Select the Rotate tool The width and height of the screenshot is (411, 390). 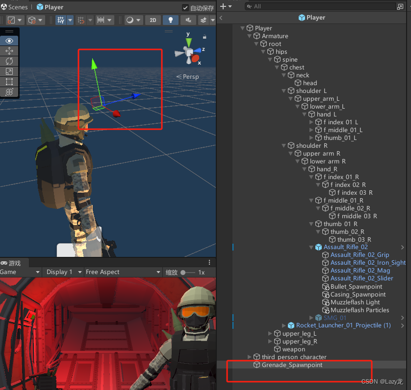click(x=9, y=61)
